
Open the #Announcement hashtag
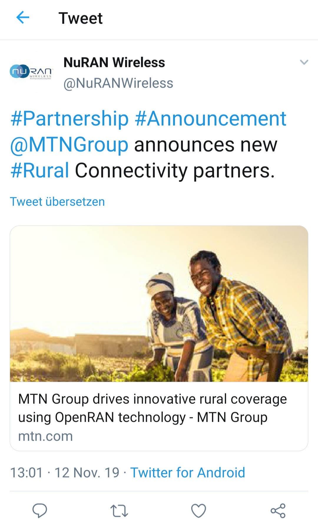pyautogui.click(x=211, y=119)
